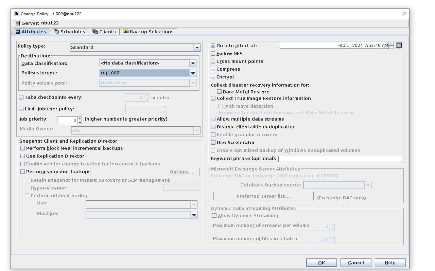Switch to the Attributes tab
Viewport: 435px width, 271px height.
(x=31, y=32)
